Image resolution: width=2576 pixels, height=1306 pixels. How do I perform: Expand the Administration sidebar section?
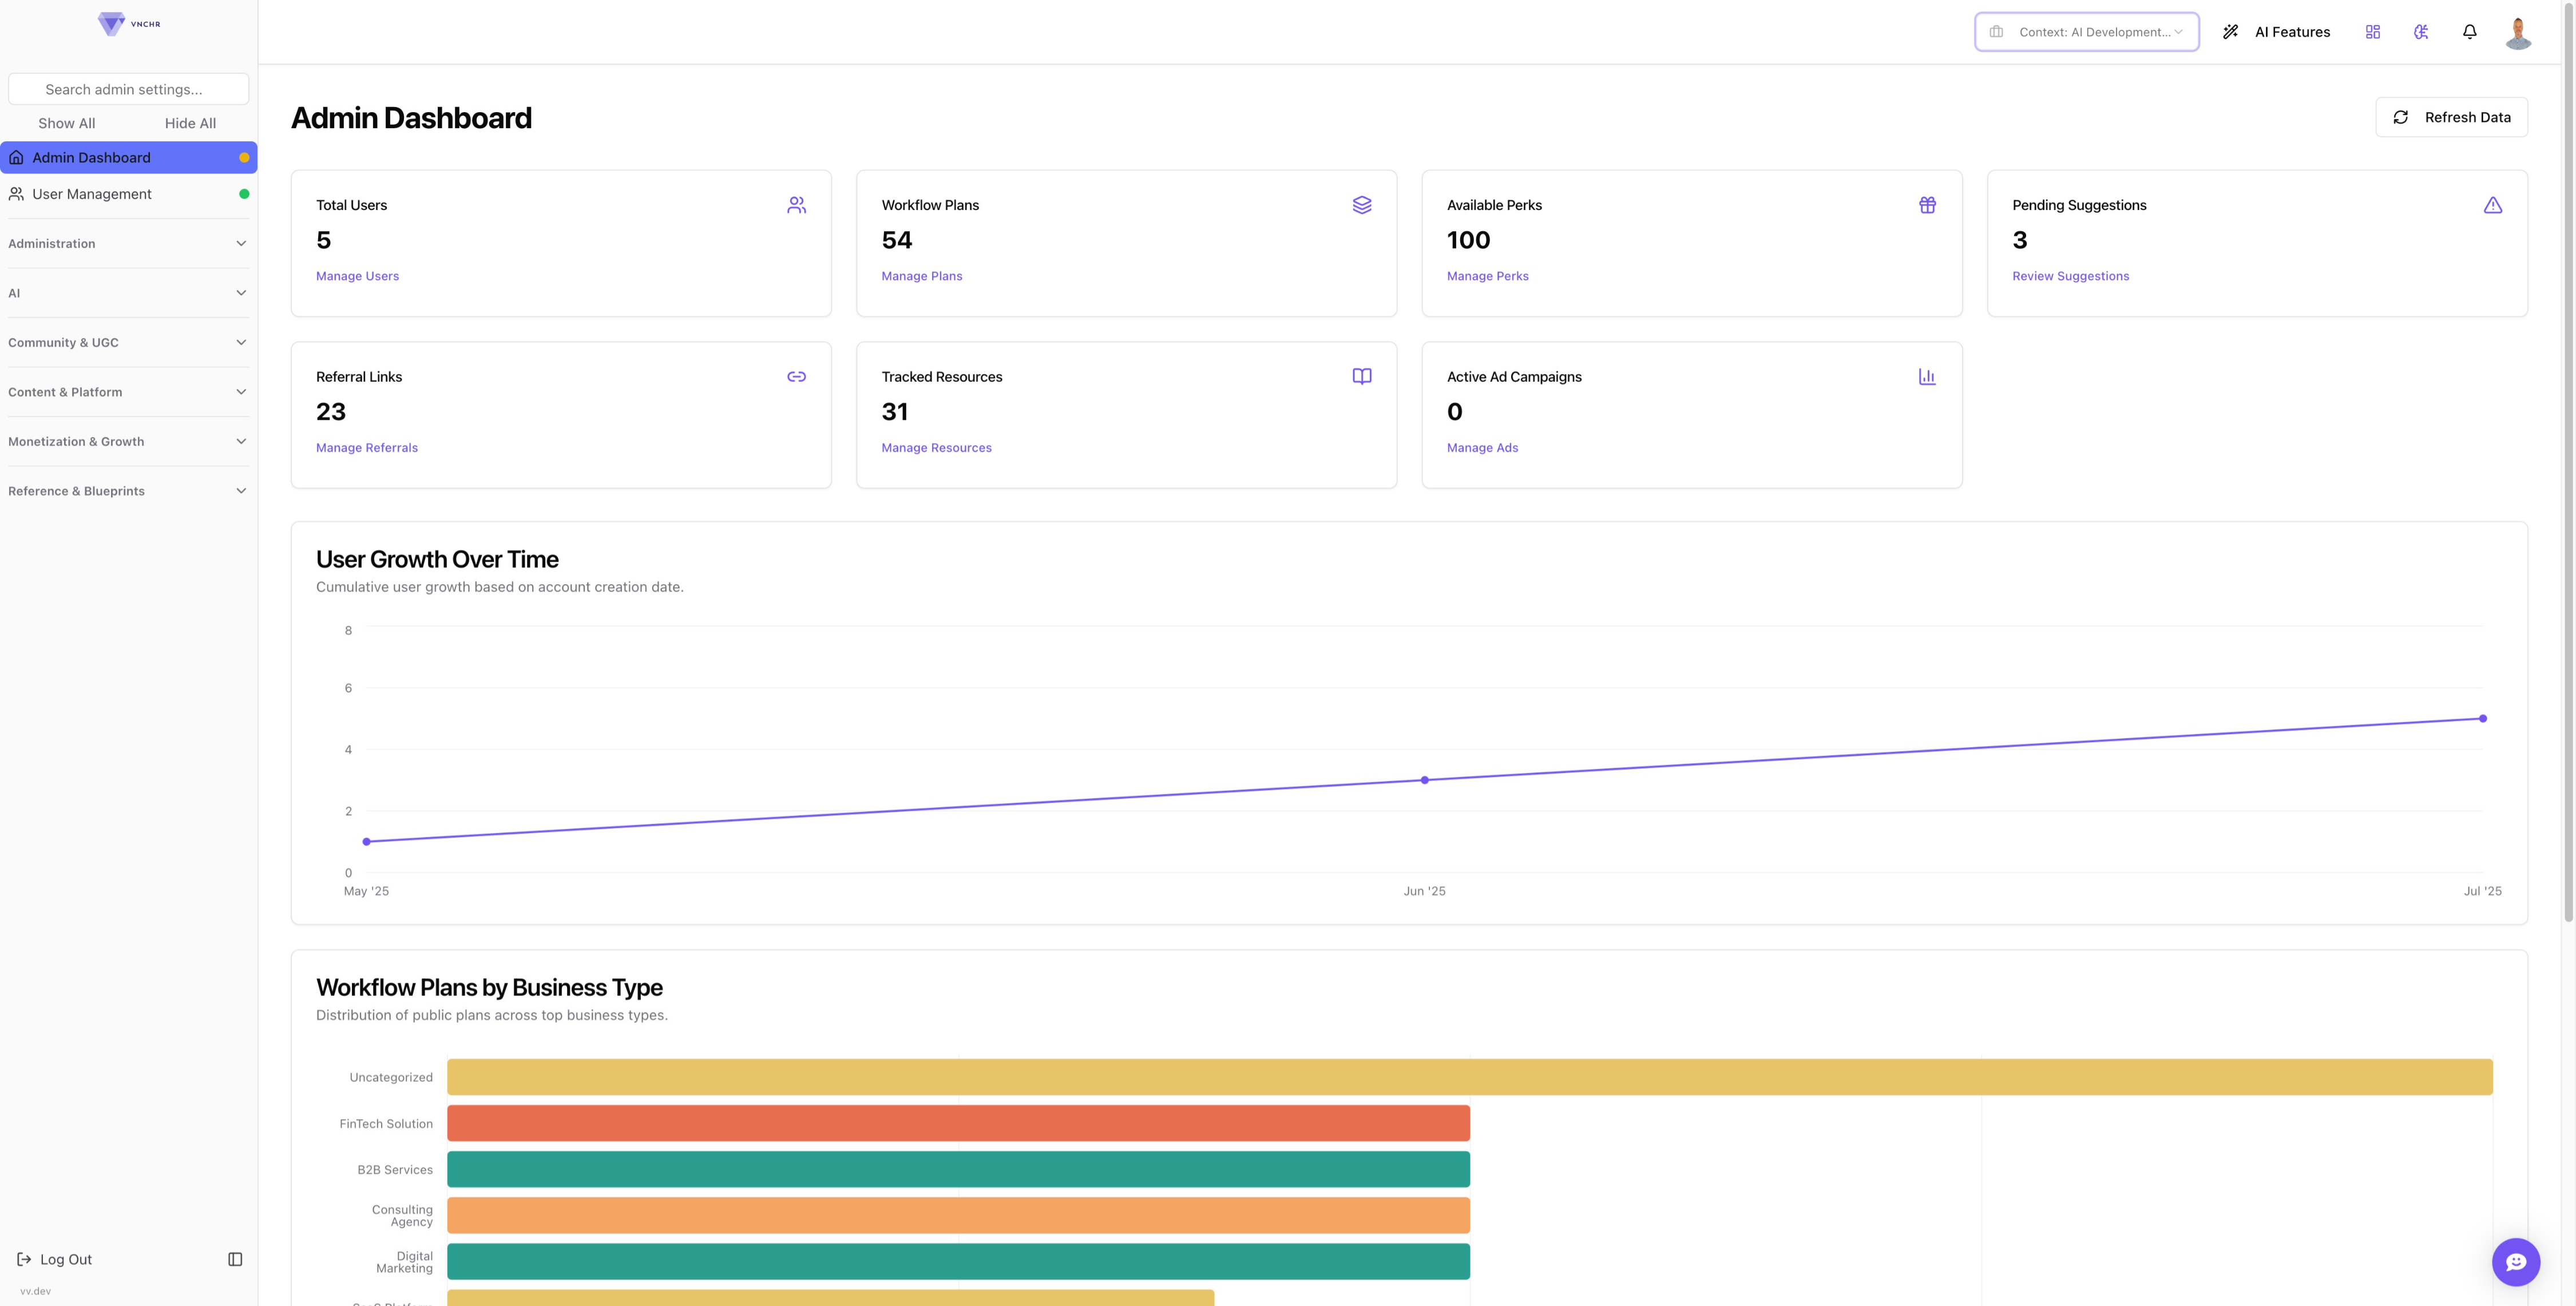click(128, 244)
